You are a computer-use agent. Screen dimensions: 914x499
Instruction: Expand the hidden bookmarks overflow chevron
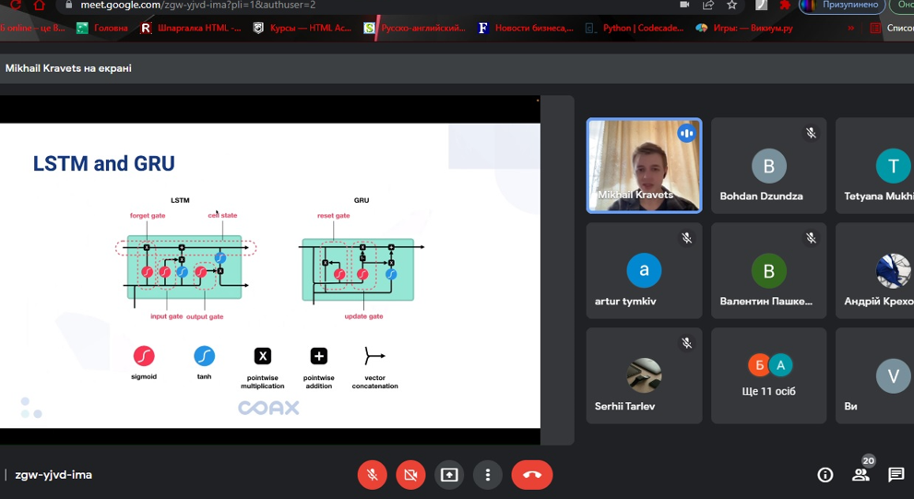point(850,29)
